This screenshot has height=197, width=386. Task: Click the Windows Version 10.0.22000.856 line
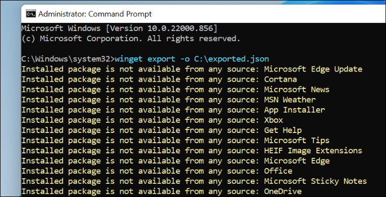[x=119, y=28]
